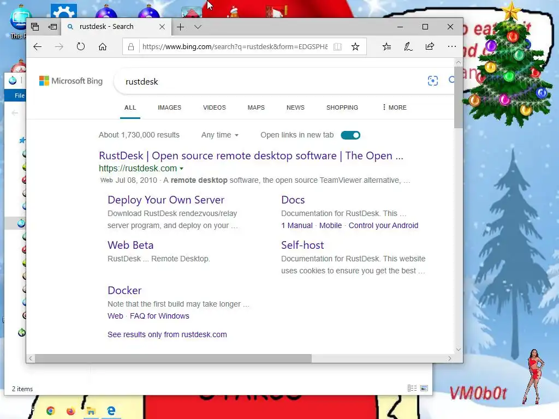Image resolution: width=559 pixels, height=419 pixels.
Task: Open the Self-host link
Action: (302, 245)
